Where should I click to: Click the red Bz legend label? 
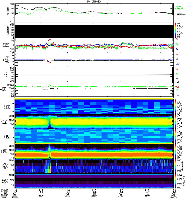click(177, 39)
